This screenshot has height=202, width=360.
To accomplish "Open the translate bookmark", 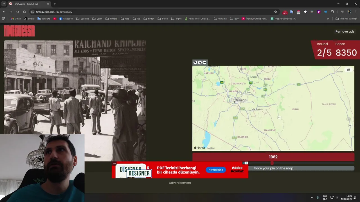I will coord(44,19).
